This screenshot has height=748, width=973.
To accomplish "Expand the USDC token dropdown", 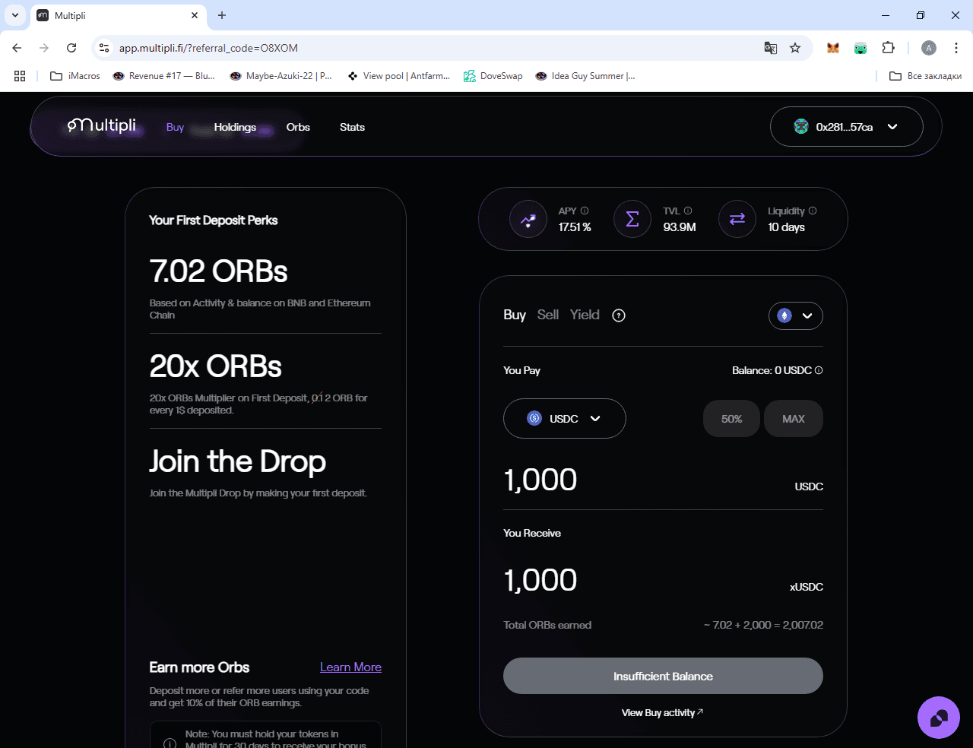I will pos(565,418).
